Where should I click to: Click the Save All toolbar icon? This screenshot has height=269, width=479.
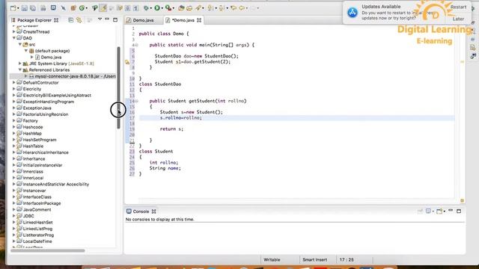[x=33, y=8]
